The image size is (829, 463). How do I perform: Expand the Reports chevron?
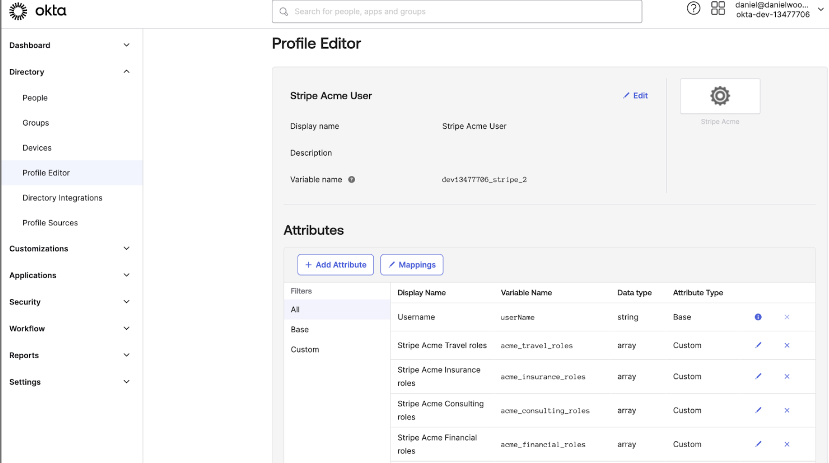[126, 355]
